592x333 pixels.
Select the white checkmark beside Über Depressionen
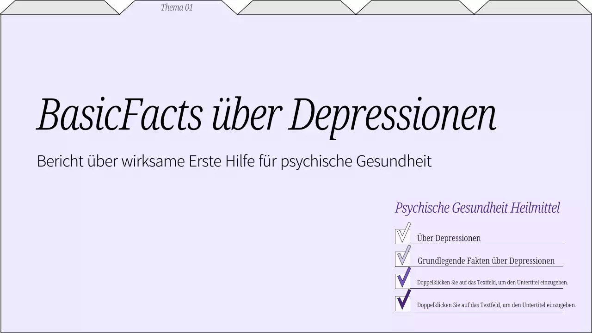(x=403, y=234)
